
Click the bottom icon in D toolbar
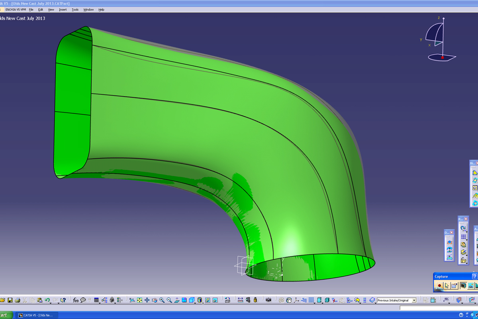click(x=449, y=258)
